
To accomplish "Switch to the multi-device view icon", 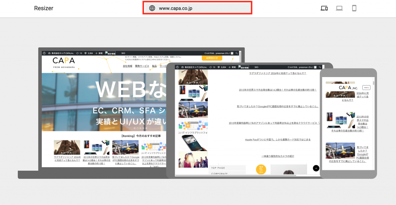I will pos(324,8).
